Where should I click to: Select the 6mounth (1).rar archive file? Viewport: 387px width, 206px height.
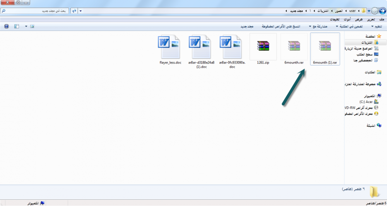(325, 49)
